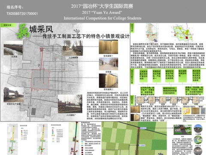Click the lower green box starting 重塑宫面文化
This screenshot has width=206, height=155.
coord(170,90)
